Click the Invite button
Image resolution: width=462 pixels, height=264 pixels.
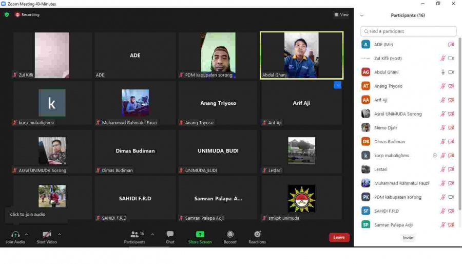tap(408, 238)
